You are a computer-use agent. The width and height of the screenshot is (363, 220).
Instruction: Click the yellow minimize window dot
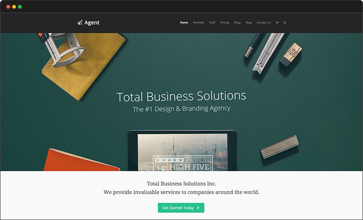coord(14,7)
